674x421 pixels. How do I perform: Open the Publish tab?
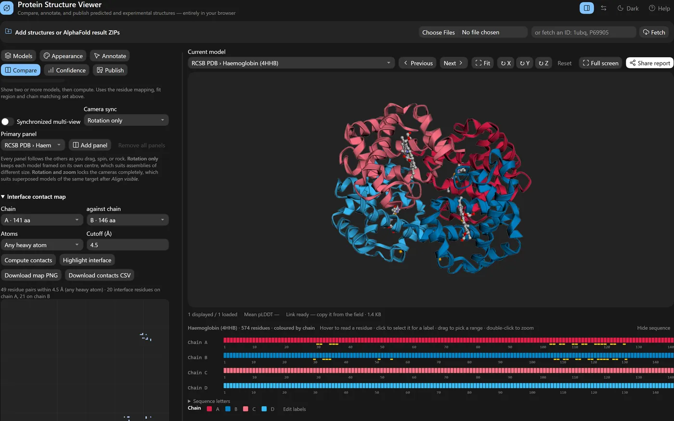tap(110, 70)
